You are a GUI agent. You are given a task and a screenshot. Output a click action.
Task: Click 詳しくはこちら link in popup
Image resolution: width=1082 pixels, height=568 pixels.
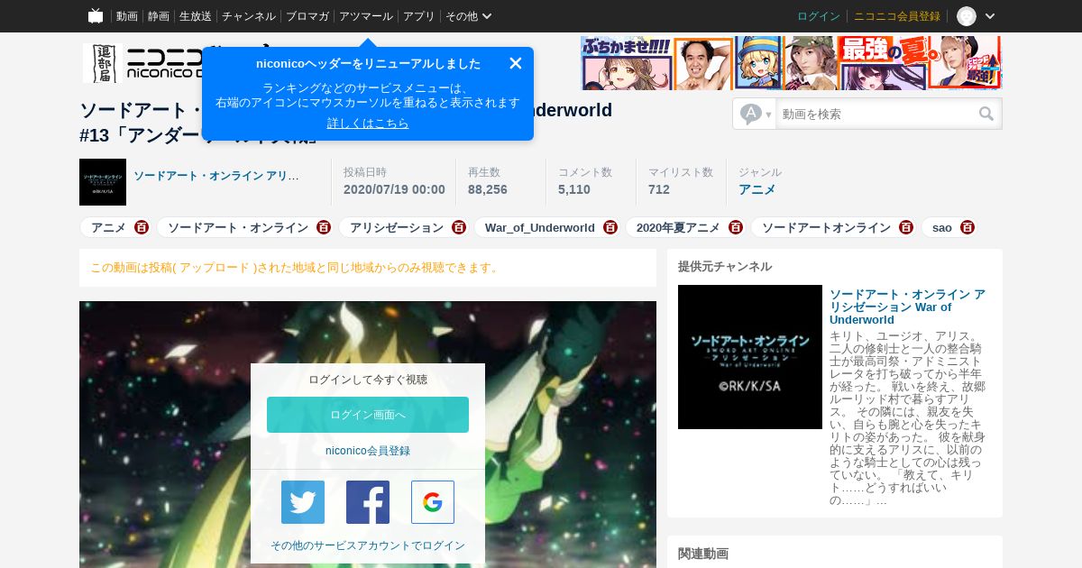(368, 124)
